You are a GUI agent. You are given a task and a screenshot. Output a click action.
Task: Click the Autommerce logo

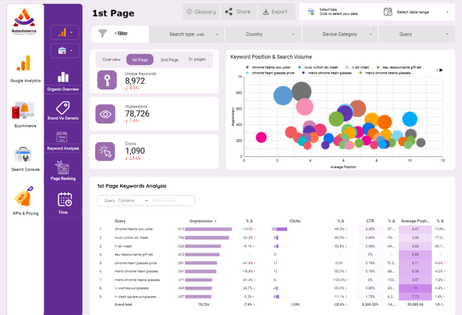click(x=24, y=22)
